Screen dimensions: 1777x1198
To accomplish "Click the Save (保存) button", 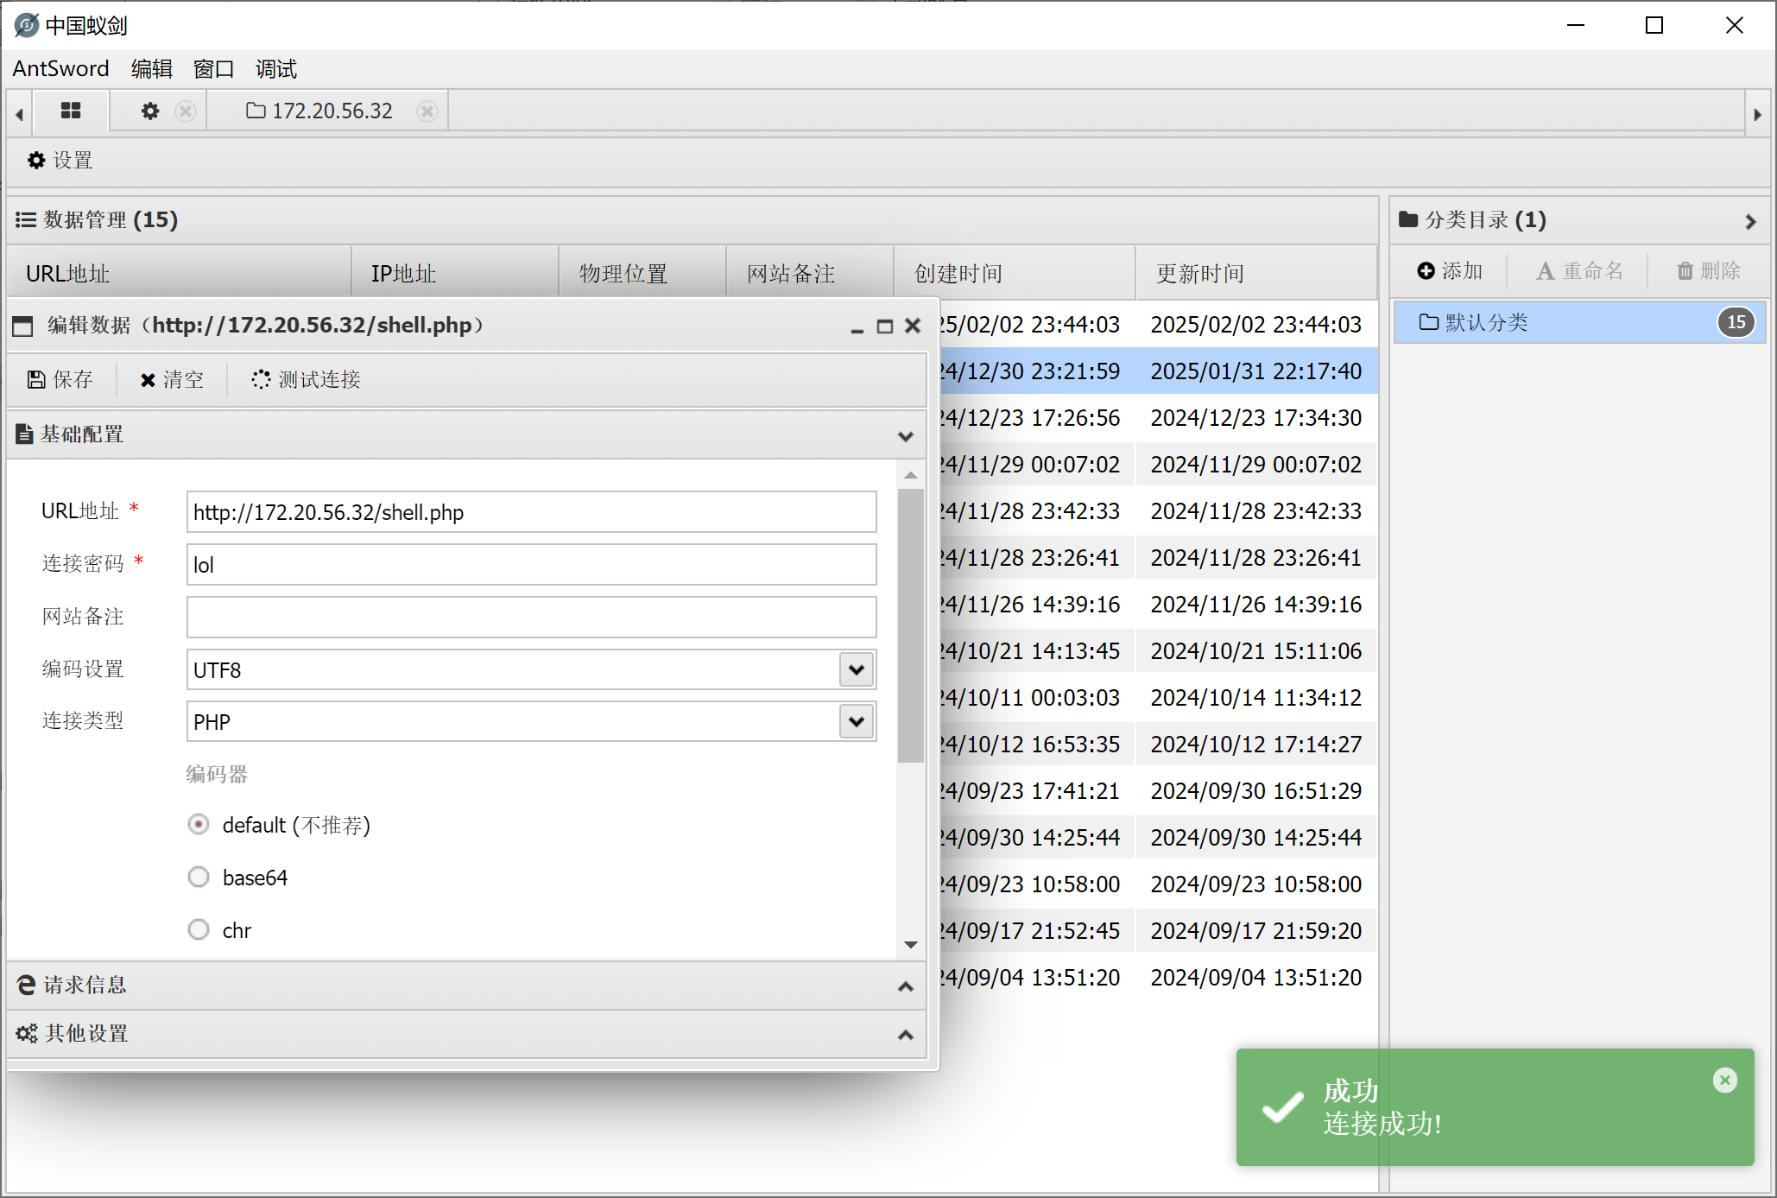I will (x=60, y=379).
